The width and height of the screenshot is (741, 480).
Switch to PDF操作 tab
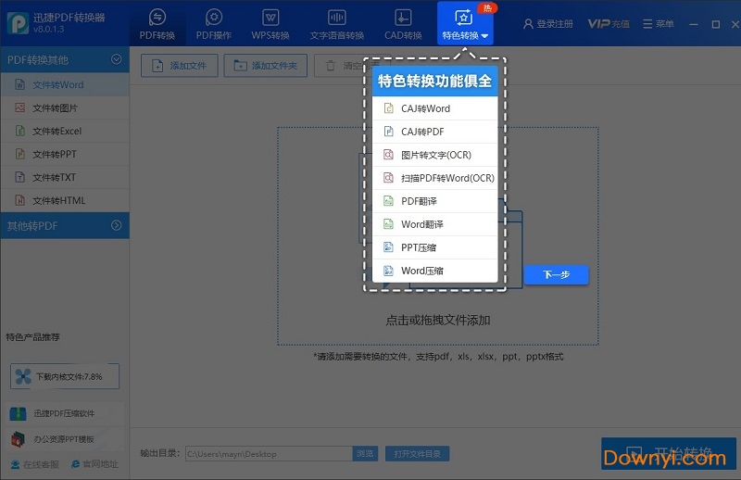pos(214,24)
